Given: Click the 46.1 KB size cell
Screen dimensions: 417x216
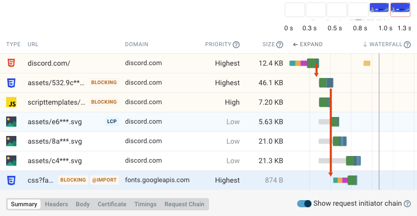Looking at the screenshot, I should [270, 83].
